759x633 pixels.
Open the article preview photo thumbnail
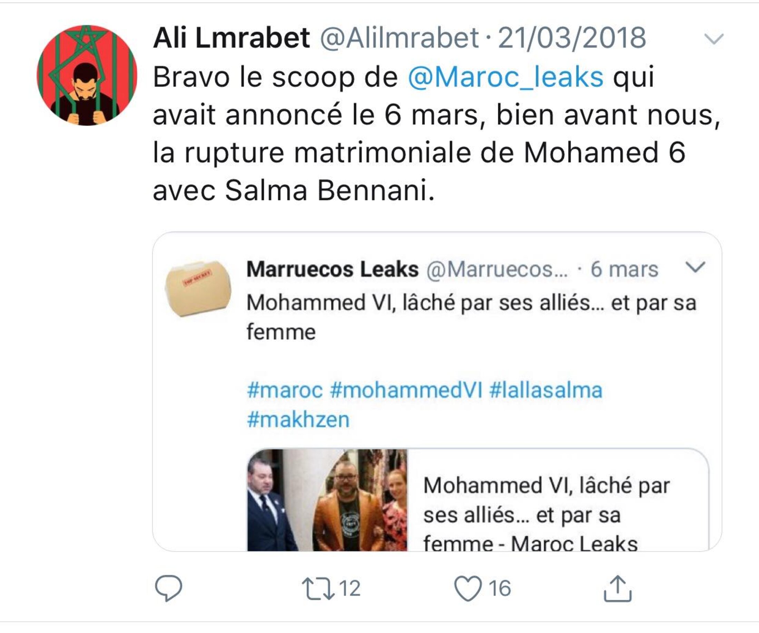(327, 500)
